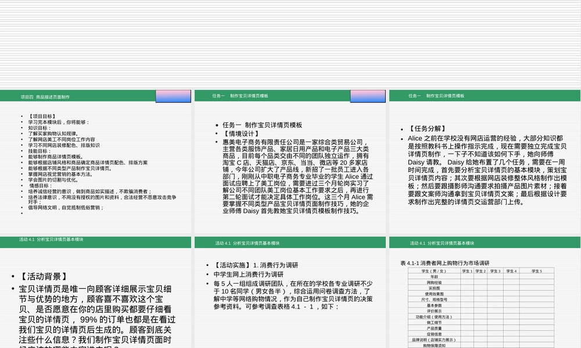Click the line '倡导网络文明，自觉抵制低俗营销；'
This screenshot has height=348, width=581.
pyautogui.click(x=66, y=208)
